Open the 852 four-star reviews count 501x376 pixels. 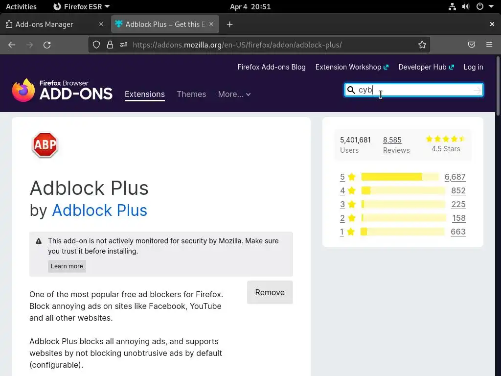pyautogui.click(x=458, y=190)
